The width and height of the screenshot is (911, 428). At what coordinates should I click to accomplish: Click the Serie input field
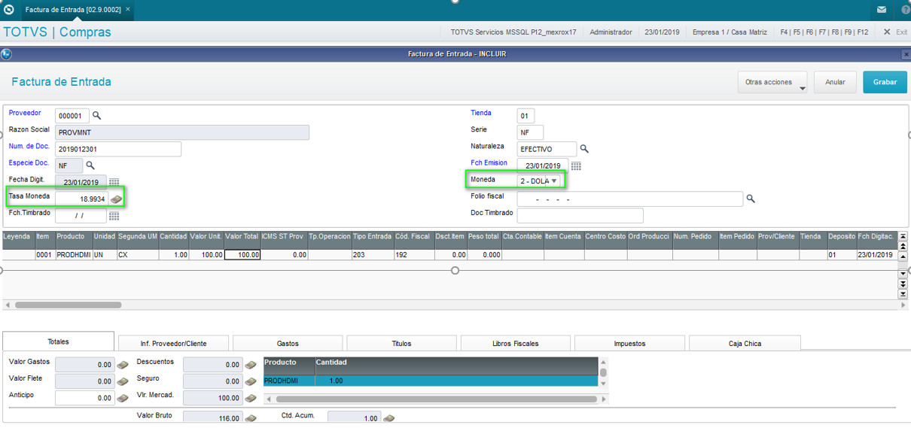pyautogui.click(x=529, y=132)
